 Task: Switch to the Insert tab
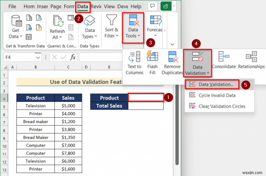tap(42, 7)
